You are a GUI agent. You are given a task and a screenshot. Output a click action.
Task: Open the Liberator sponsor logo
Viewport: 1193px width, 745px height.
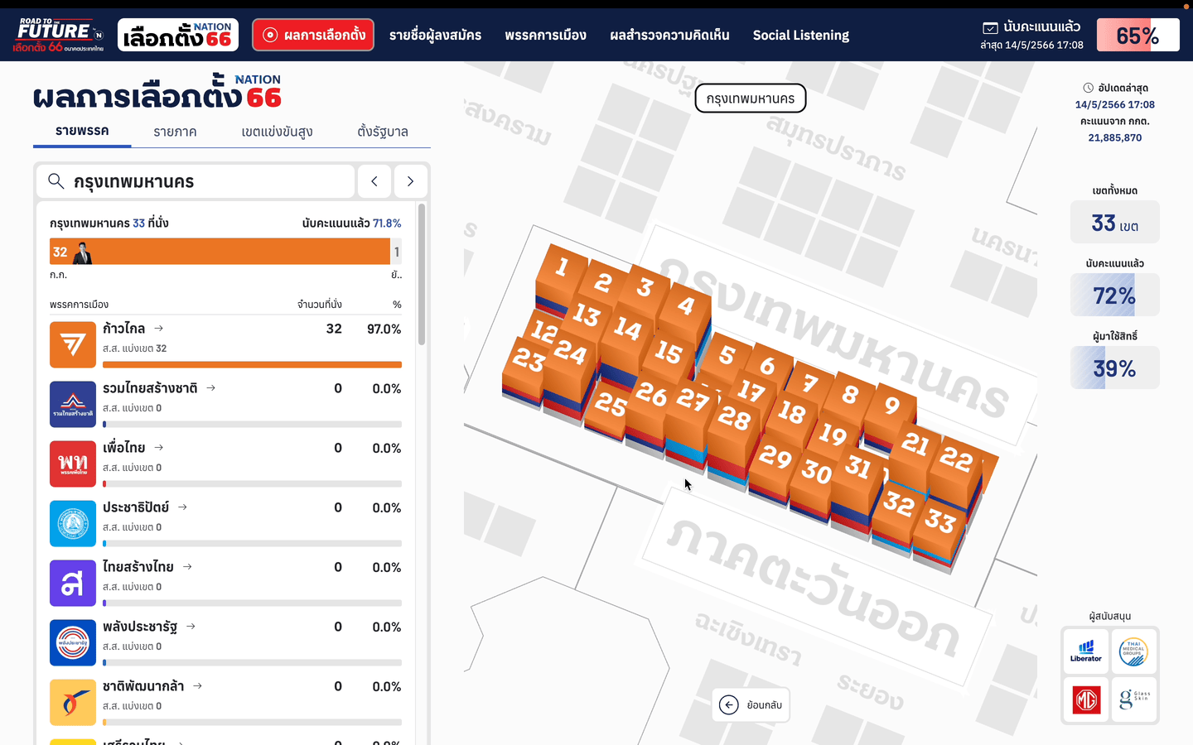click(x=1086, y=652)
